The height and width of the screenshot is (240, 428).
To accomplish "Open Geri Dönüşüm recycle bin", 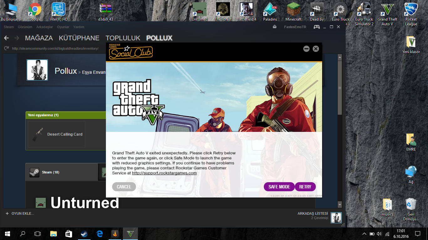I will tap(411, 209).
